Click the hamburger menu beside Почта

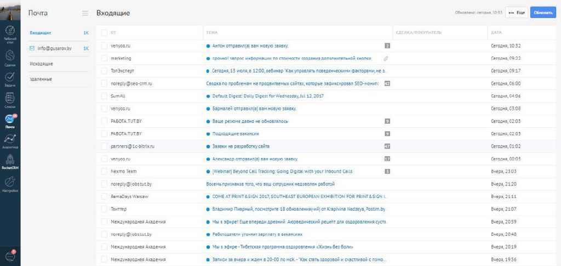click(x=84, y=13)
